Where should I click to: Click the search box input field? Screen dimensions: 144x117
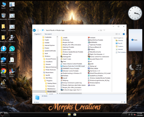[x=113, y=30]
